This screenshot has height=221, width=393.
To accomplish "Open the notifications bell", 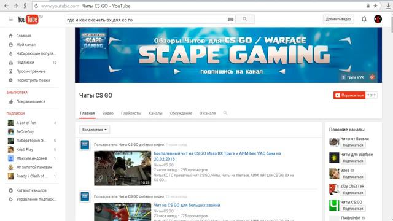I will 364,19.
